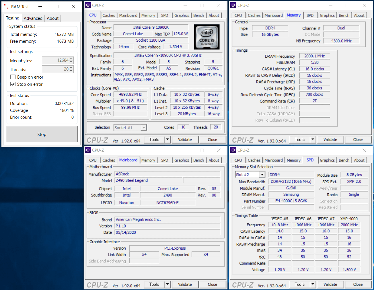Click Validate in the SPD window
The width and height of the screenshot is (374, 290).
[x=330, y=285]
